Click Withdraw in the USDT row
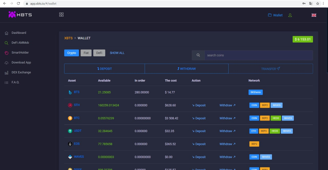This screenshot has width=328, height=170. (x=228, y=131)
